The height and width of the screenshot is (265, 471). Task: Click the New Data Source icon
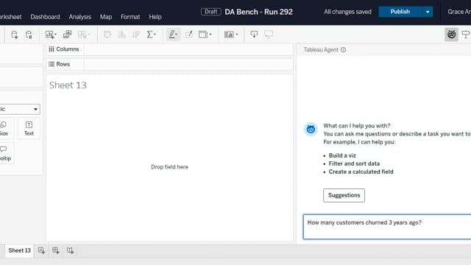[x=14, y=35]
